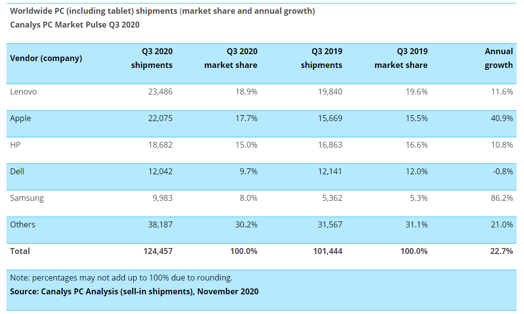Click the 'Annual growth' column header
524x314 pixels.
pos(499,59)
